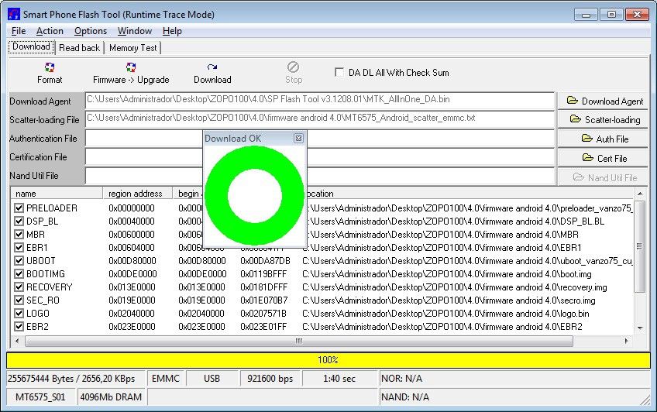This screenshot has width=657, height=412.
Task: Click the recovery.img file path
Action: pos(454,287)
